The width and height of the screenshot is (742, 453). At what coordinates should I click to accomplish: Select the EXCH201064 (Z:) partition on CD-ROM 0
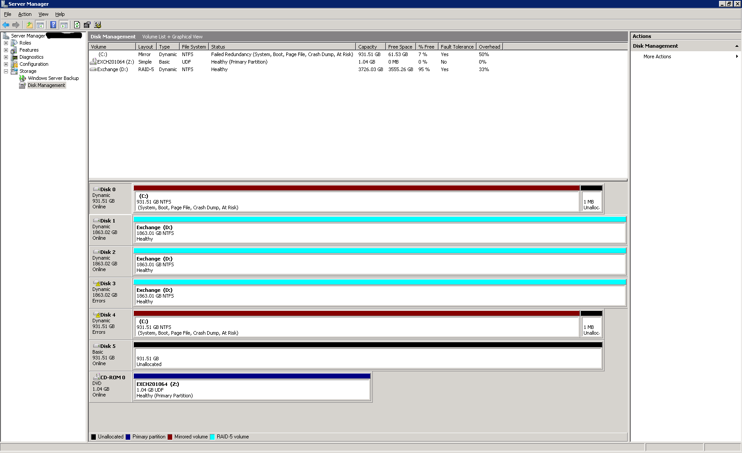point(252,387)
